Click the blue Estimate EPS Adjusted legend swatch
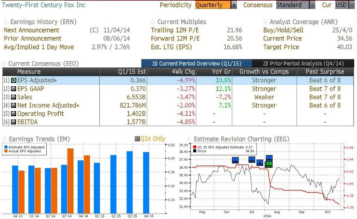The width and height of the screenshot is (357, 219). click(x=6, y=147)
